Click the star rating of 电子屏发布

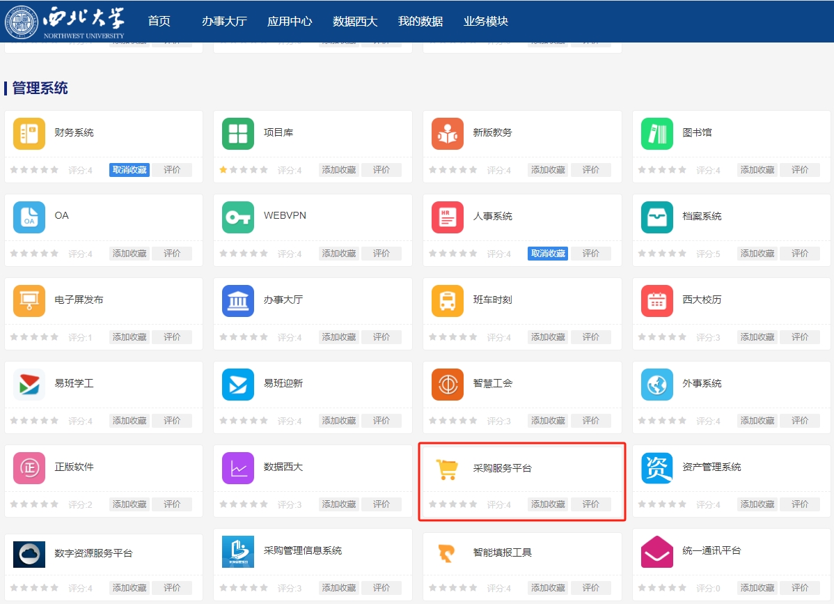click(x=34, y=337)
